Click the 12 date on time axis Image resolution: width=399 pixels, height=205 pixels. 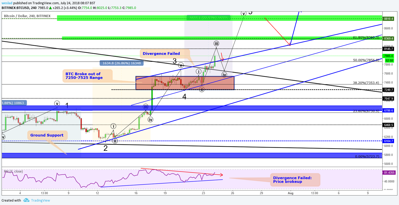pyautogui.click(x=97, y=193)
